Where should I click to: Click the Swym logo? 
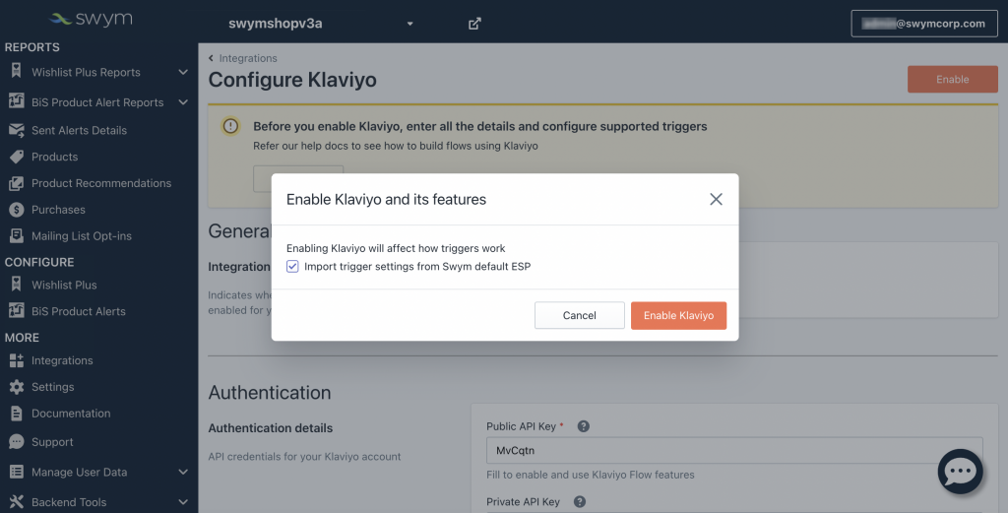(x=91, y=20)
